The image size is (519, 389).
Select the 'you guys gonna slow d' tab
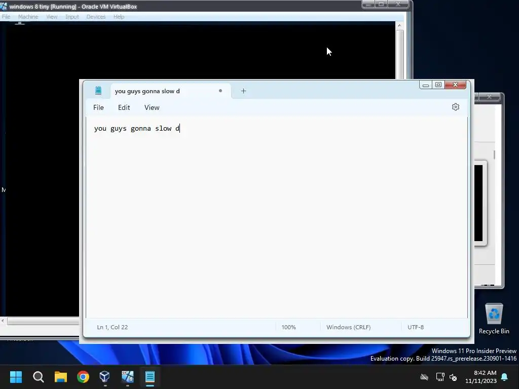coord(170,91)
